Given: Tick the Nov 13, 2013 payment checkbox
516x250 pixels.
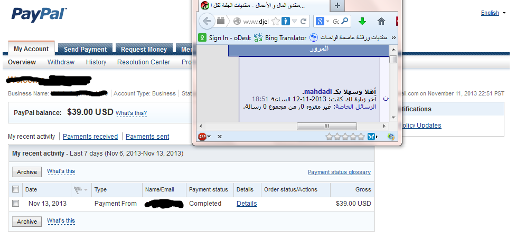Looking at the screenshot, I should coord(15,204).
